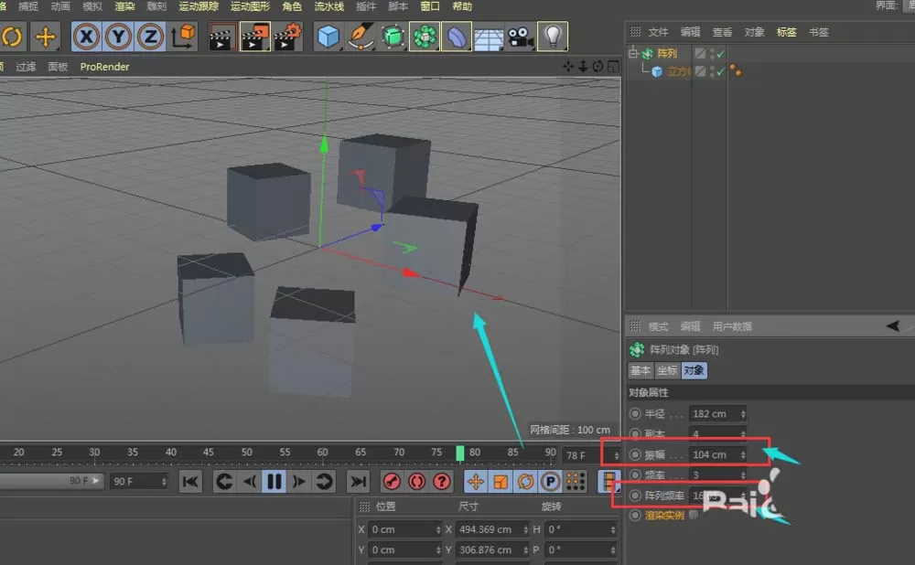Add a floor environment object
Image resolution: width=915 pixels, height=565 pixels.
tap(489, 38)
